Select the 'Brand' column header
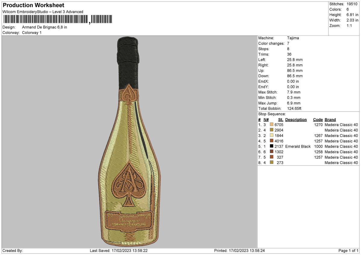The height and width of the screenshot is (255, 361). click(330, 120)
